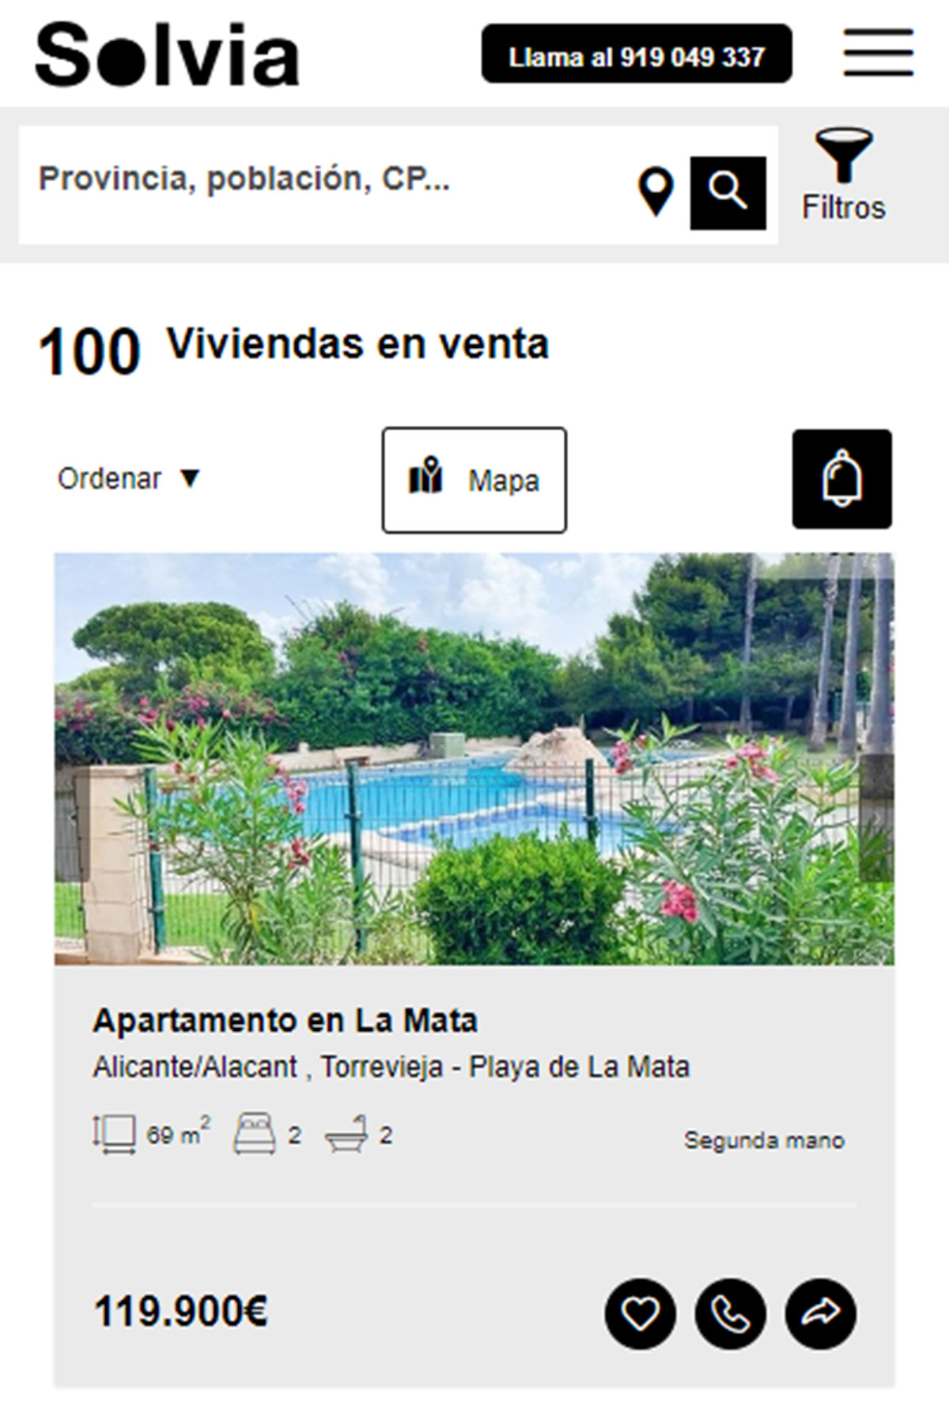Open the Filtros funnel
The image size is (949, 1409).
(844, 176)
